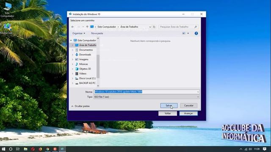Viewport: 271px width, 152px height.
Task: Click the back navigation arrow
Action: coord(73,27)
